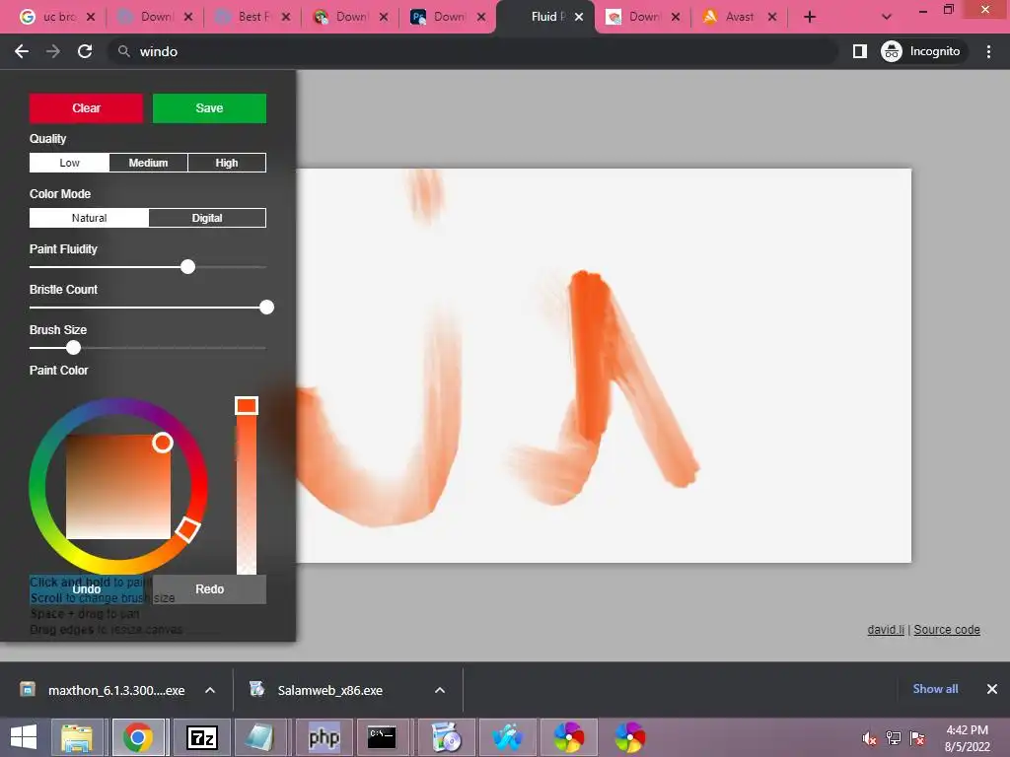Open the blue ribbon taskbar icon
Image resolution: width=1010 pixels, height=757 pixels.
pyautogui.click(x=508, y=737)
